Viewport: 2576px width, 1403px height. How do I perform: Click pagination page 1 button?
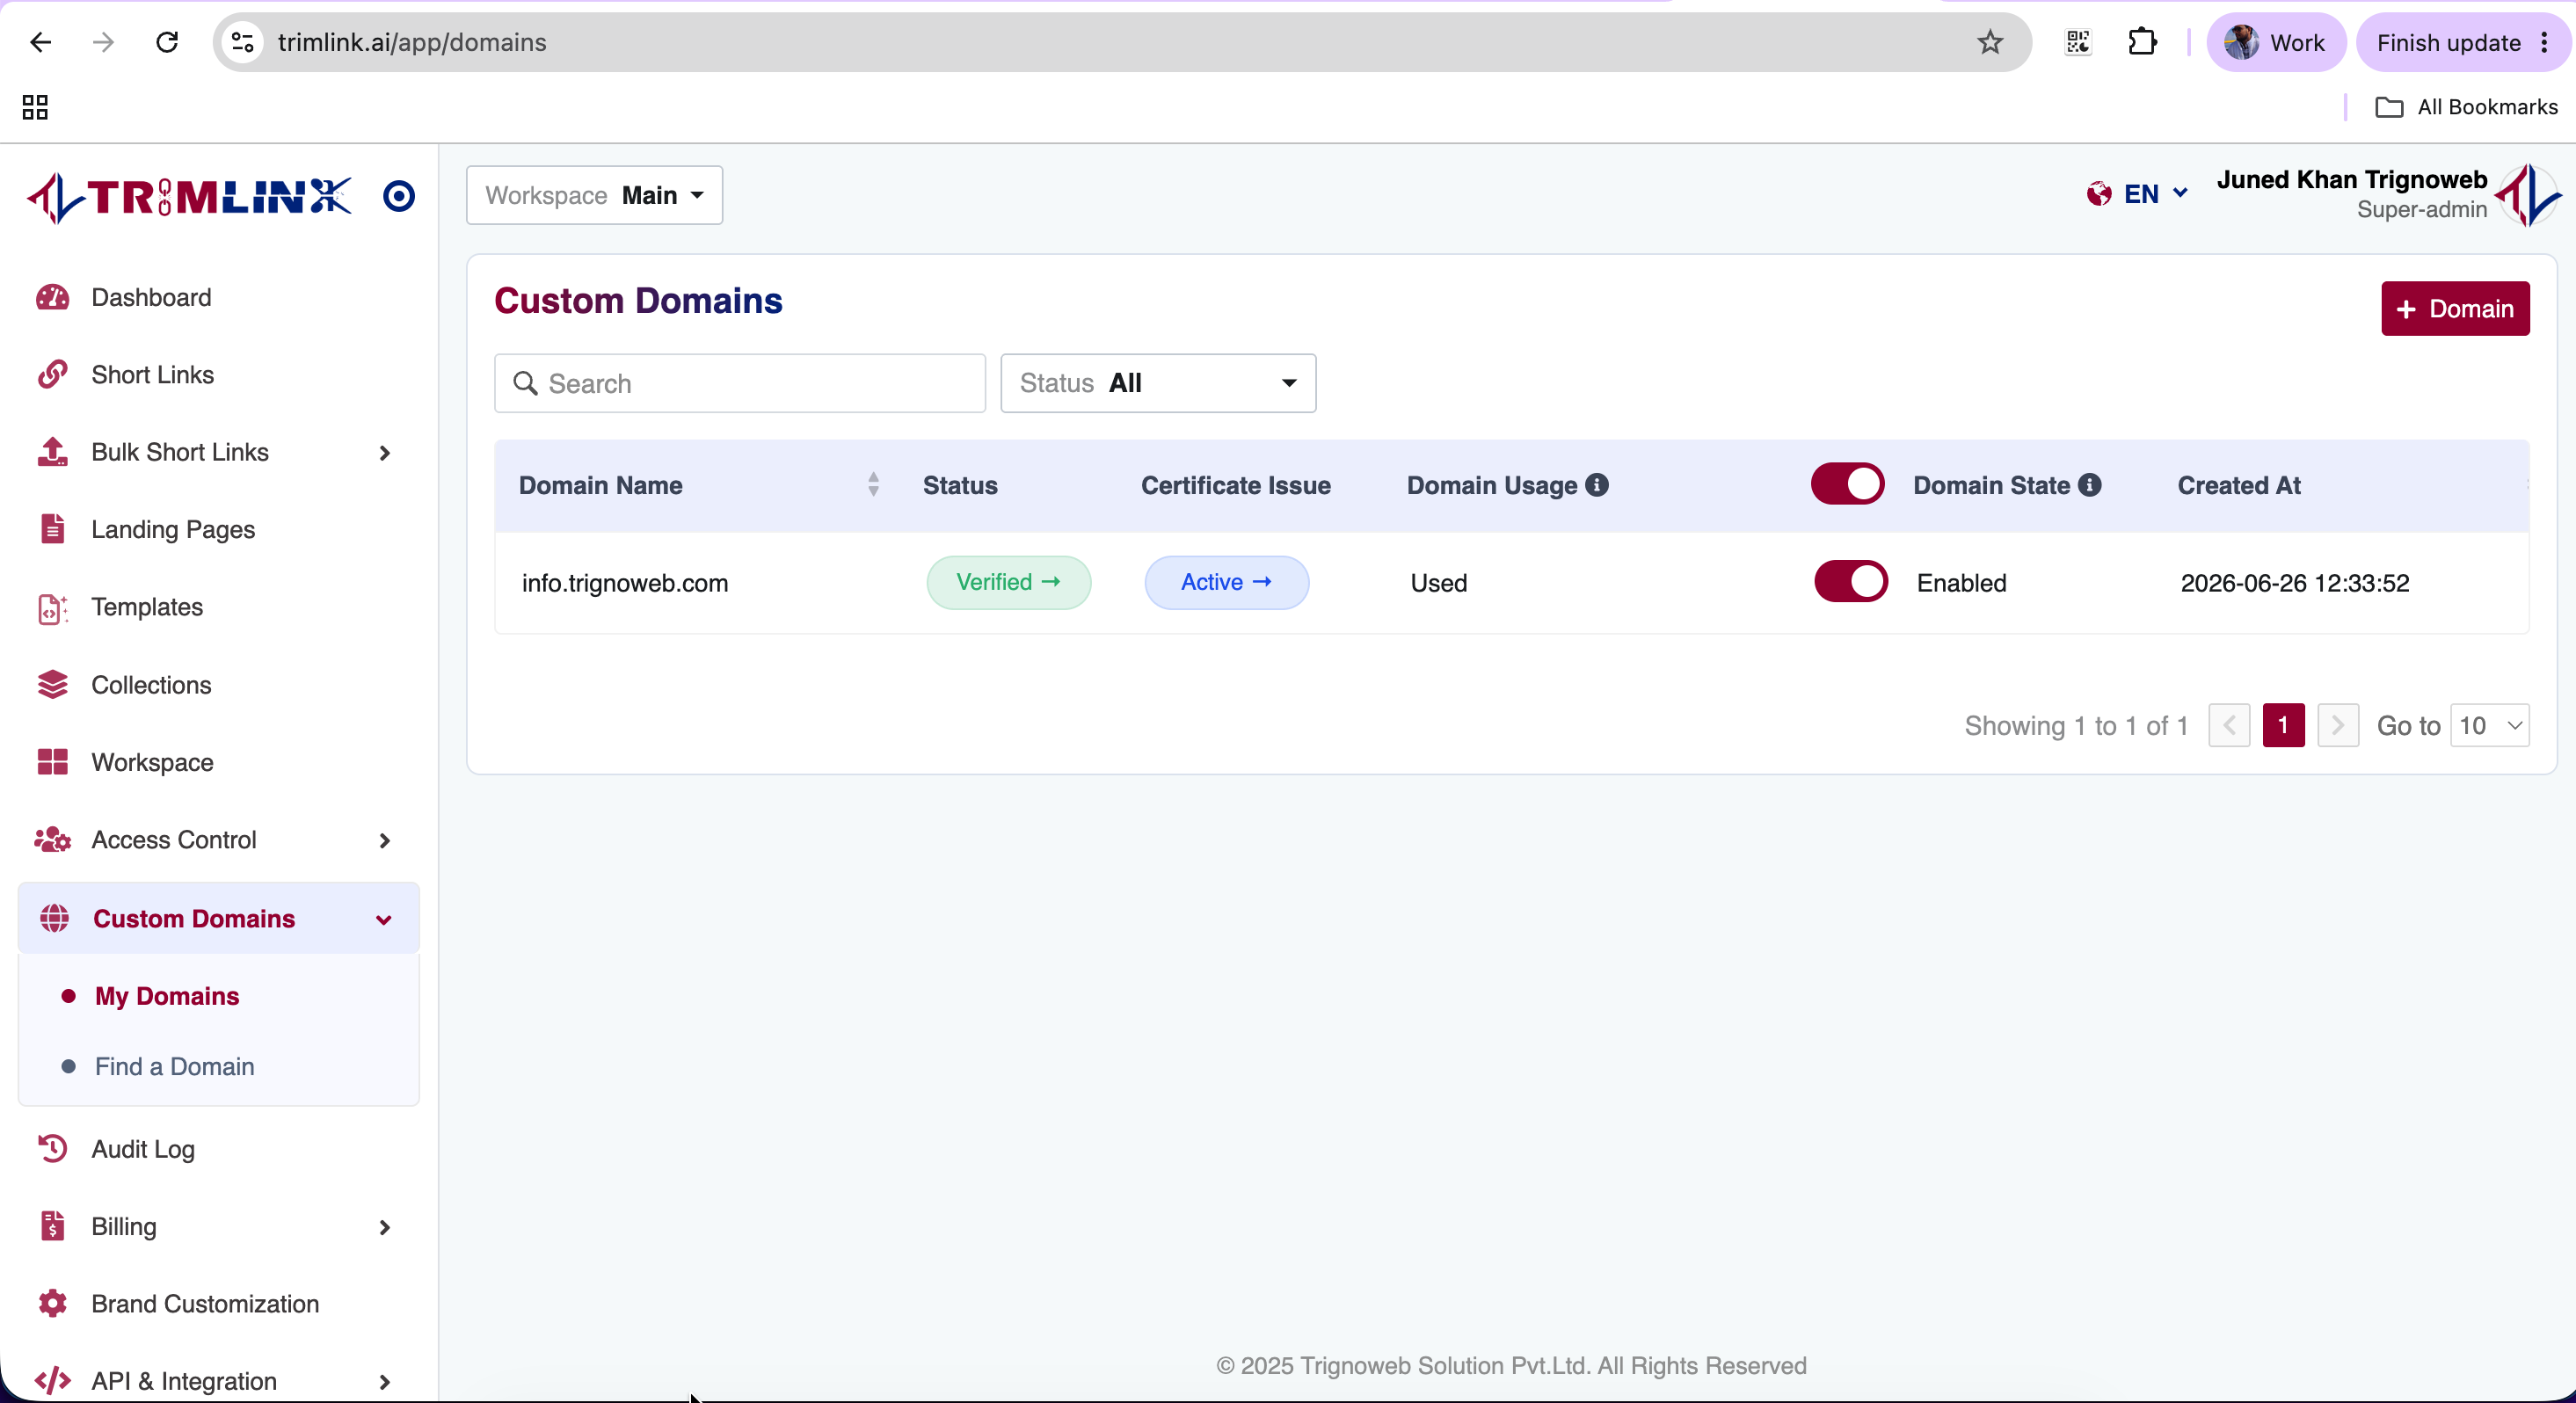[x=2283, y=725]
